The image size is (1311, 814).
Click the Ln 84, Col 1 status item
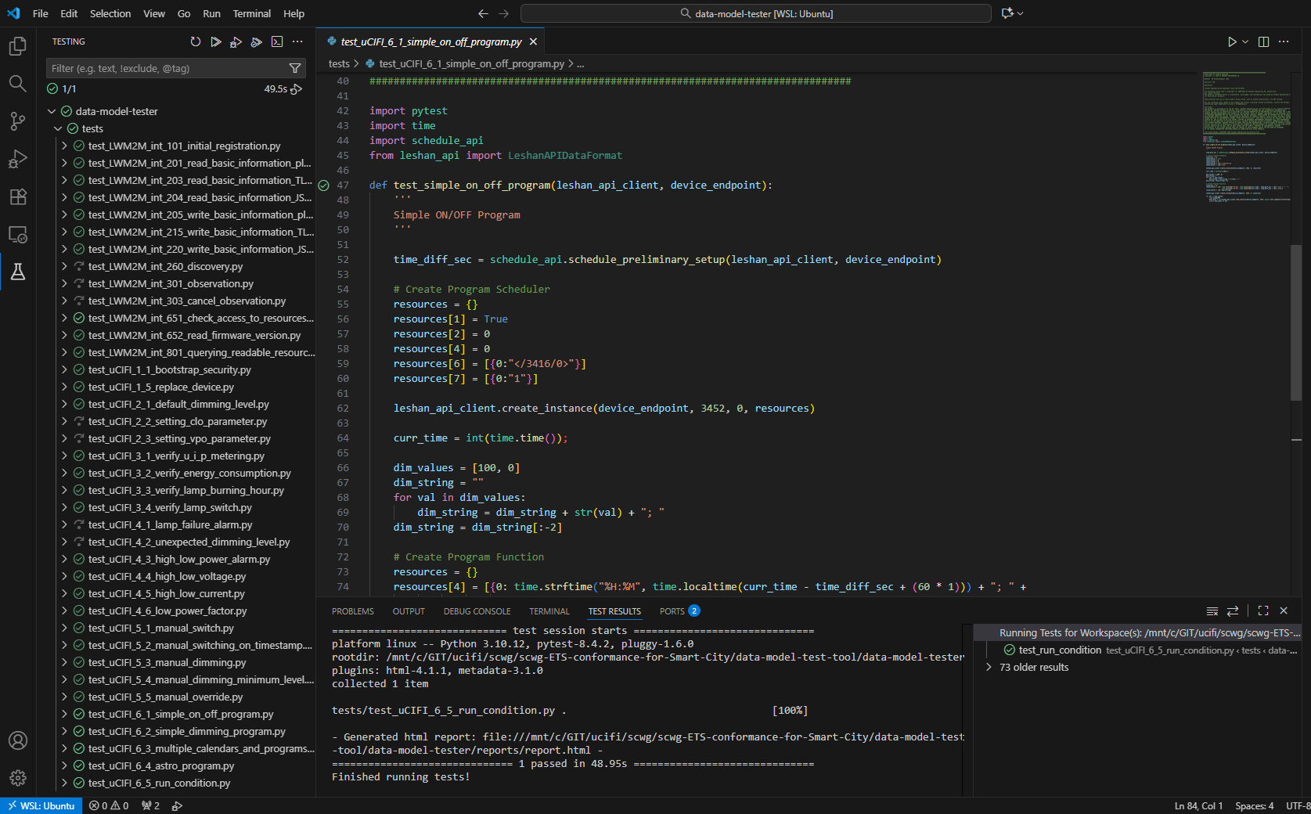1198,805
